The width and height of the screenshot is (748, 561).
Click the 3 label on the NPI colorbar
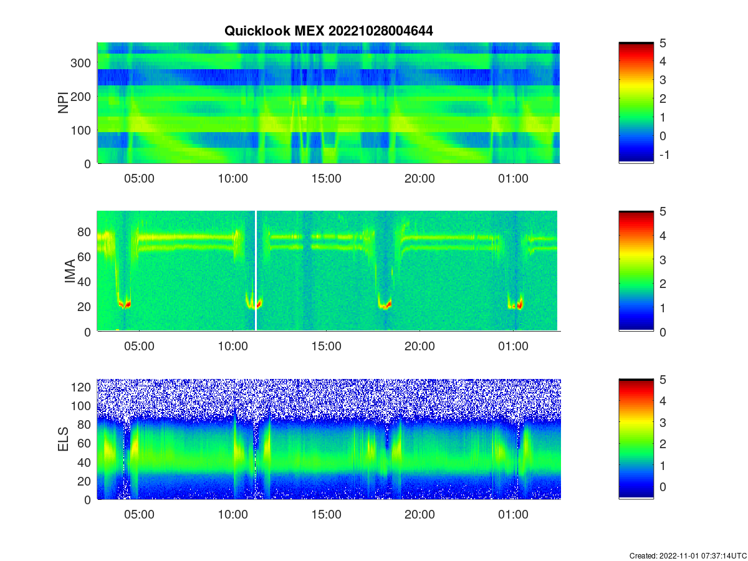[x=663, y=80]
